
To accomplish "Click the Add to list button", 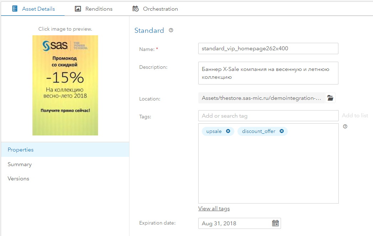I will click(x=355, y=116).
